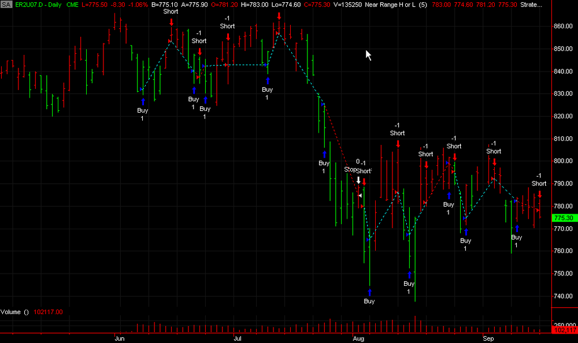The height and width of the screenshot is (343, 578).
Task: Click the 800.00 price axis label
Action: [563, 161]
